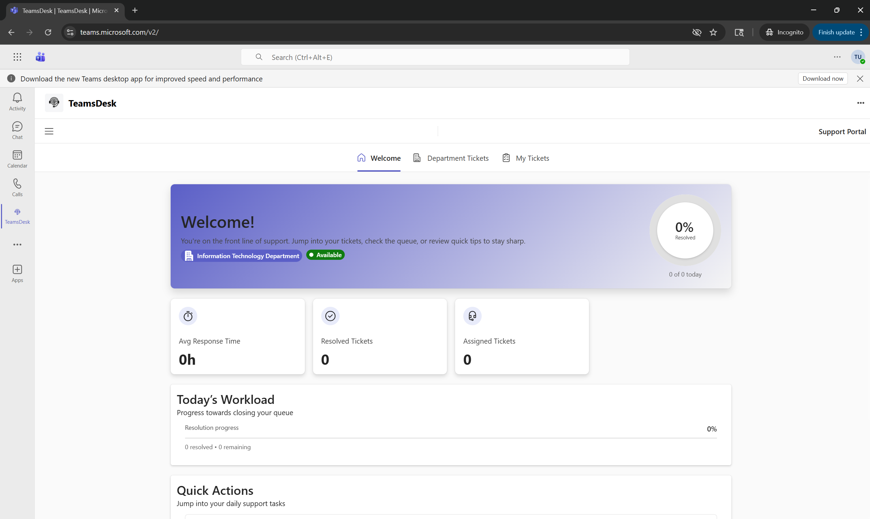
Task: Open the Support Portal link
Action: point(842,131)
